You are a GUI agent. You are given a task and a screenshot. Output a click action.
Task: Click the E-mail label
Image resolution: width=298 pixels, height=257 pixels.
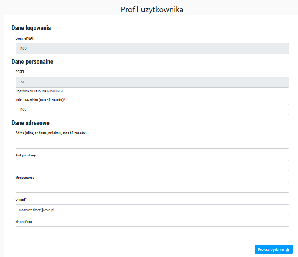click(21, 199)
